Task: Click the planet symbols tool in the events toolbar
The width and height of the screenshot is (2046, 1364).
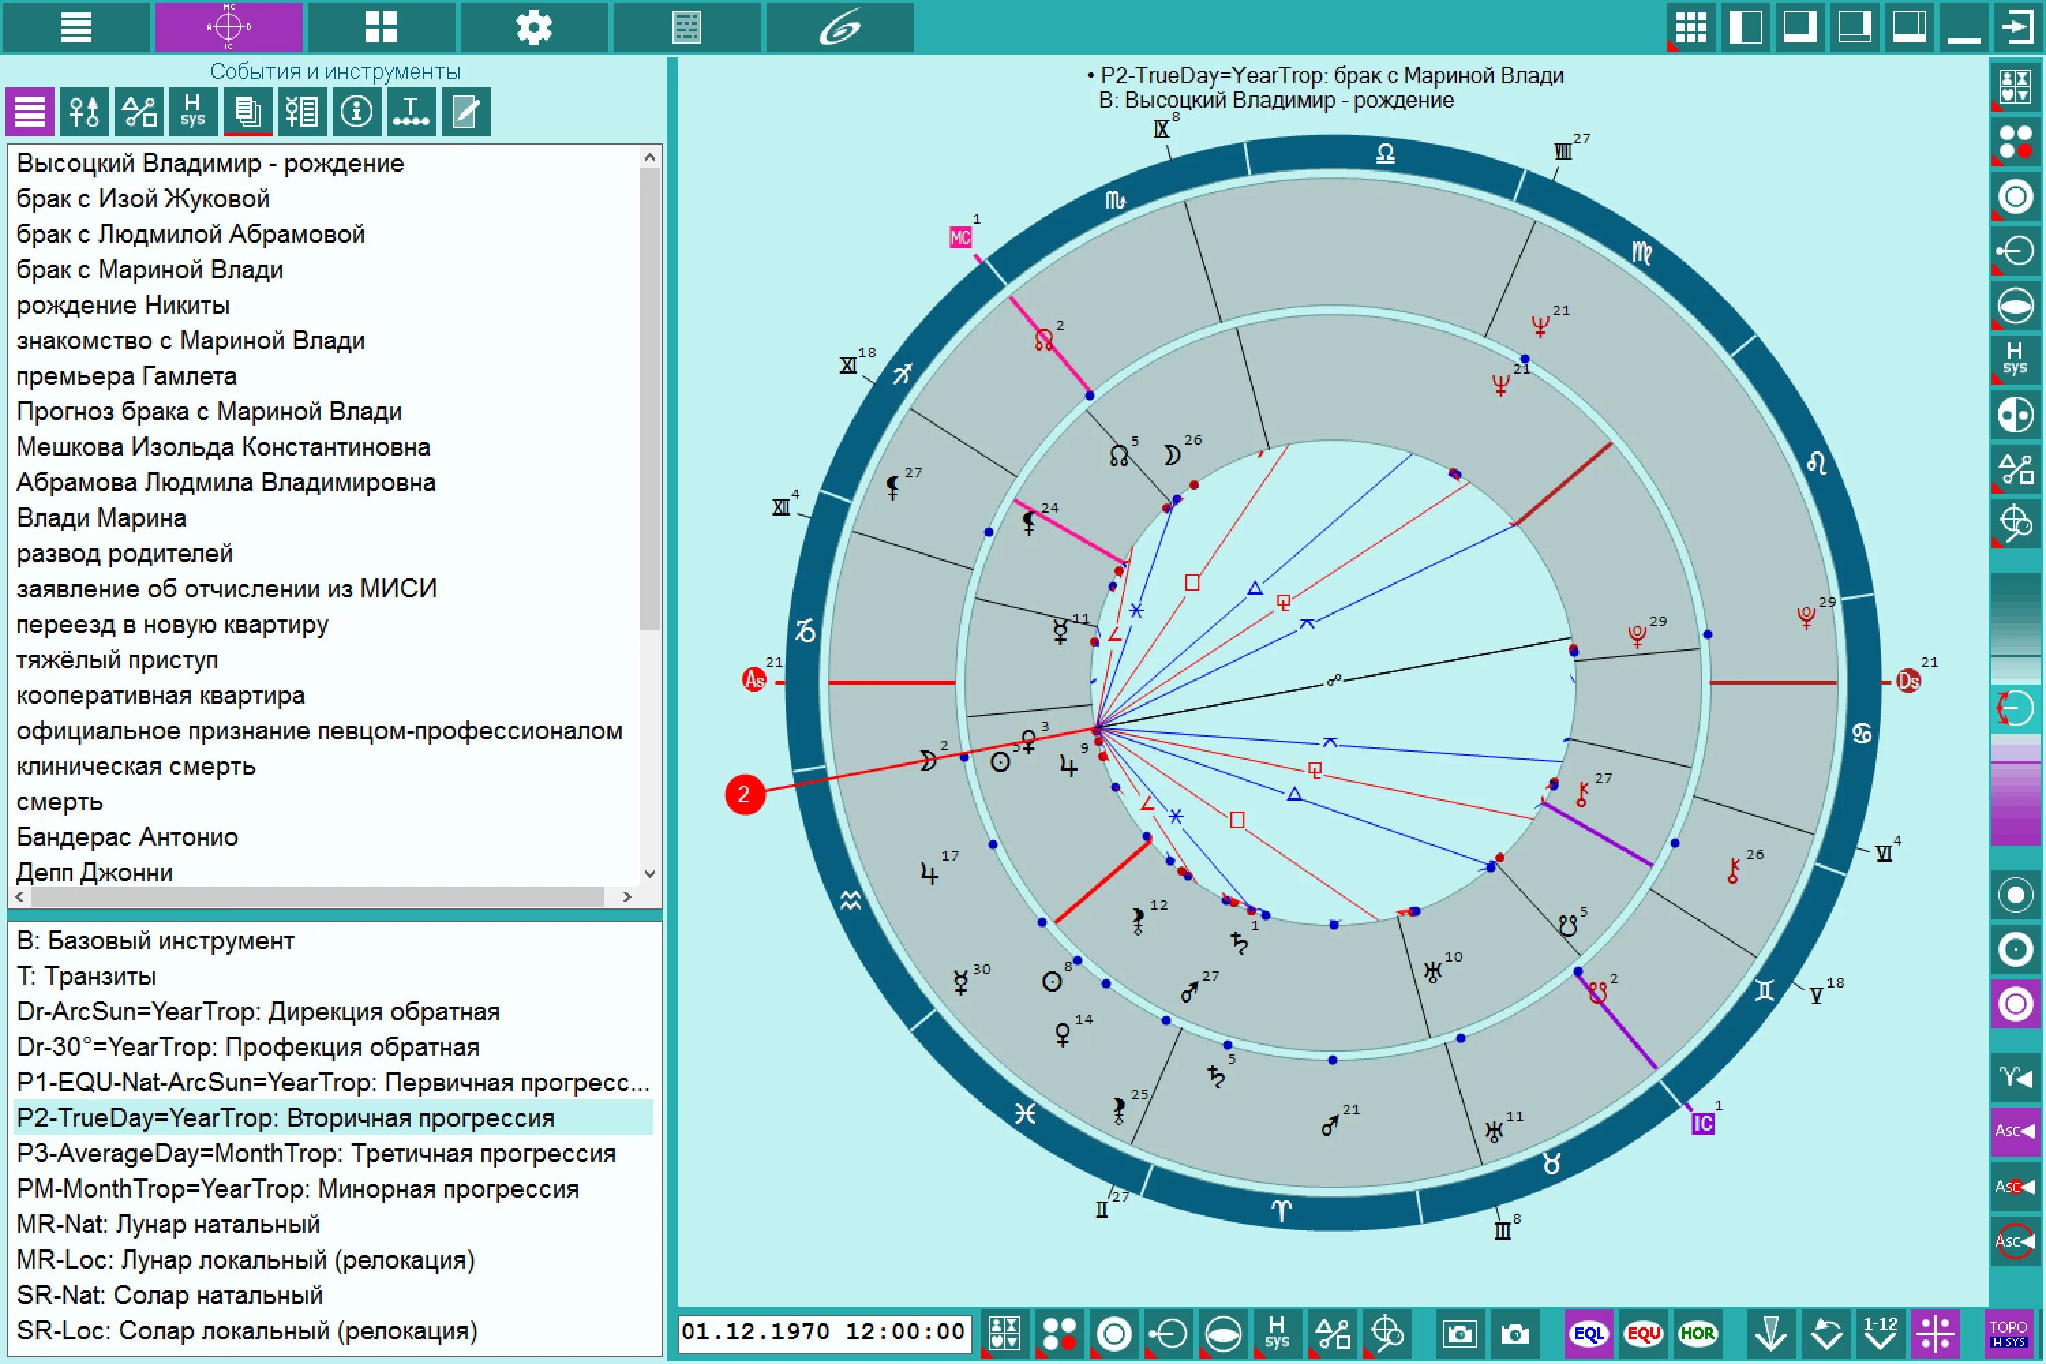Action: pos(85,111)
